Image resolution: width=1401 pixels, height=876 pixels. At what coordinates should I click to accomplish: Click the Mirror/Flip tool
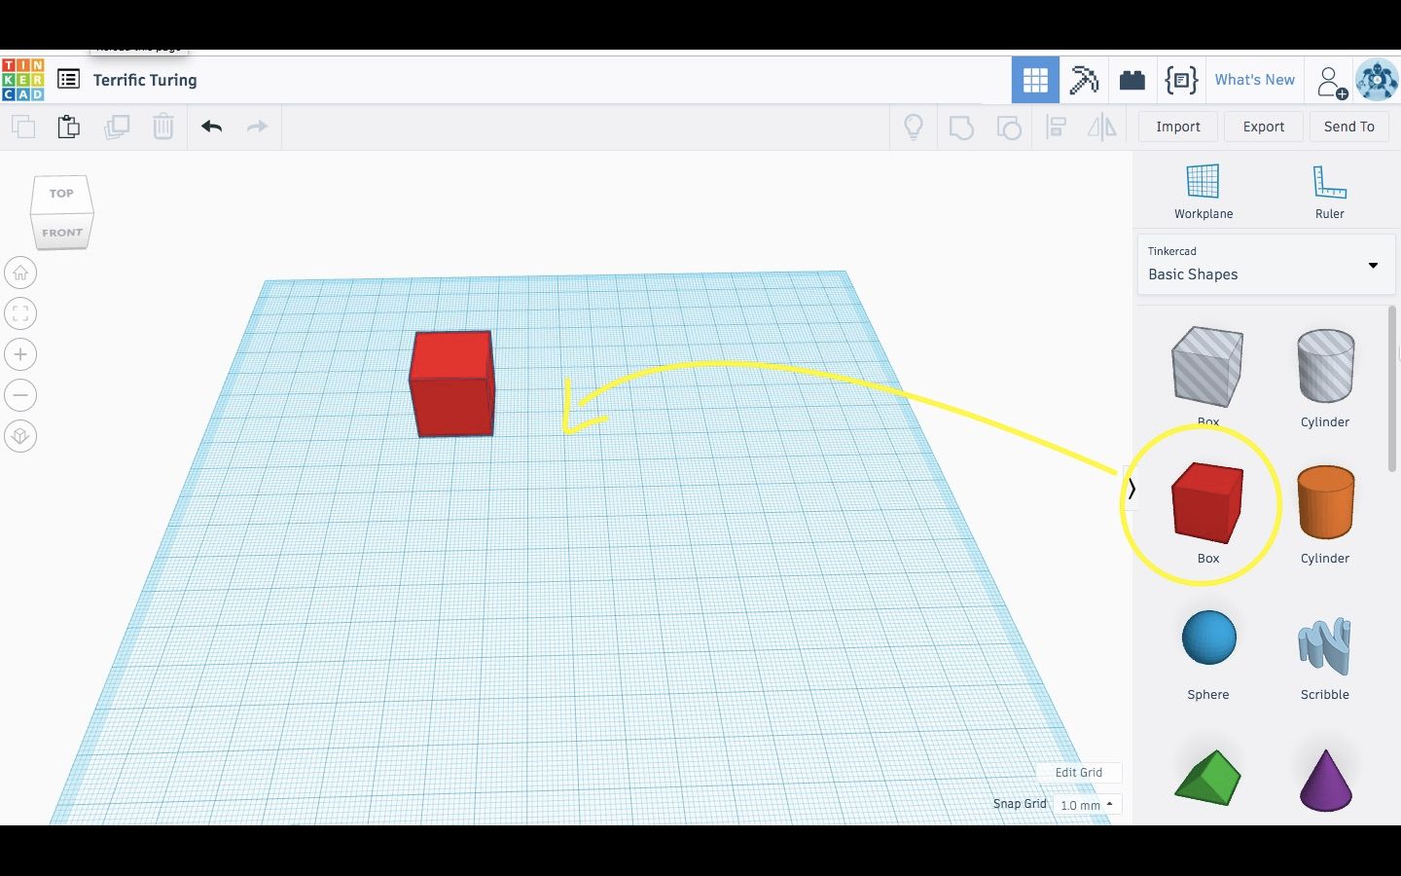tap(1102, 127)
